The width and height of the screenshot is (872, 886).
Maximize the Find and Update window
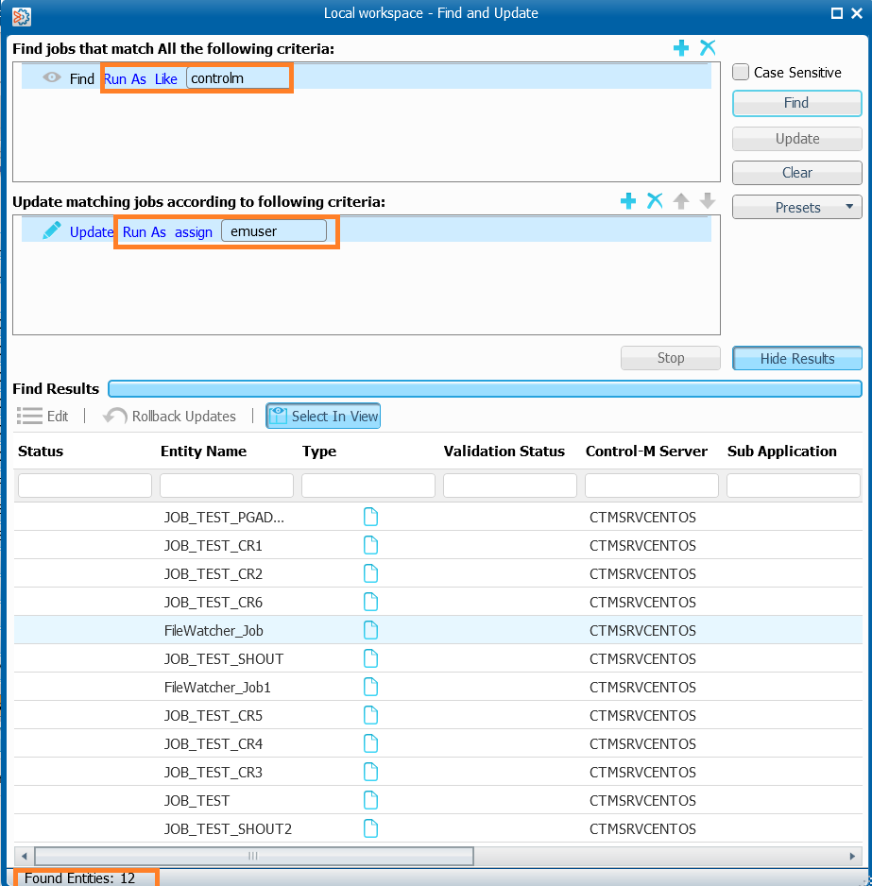tap(837, 13)
